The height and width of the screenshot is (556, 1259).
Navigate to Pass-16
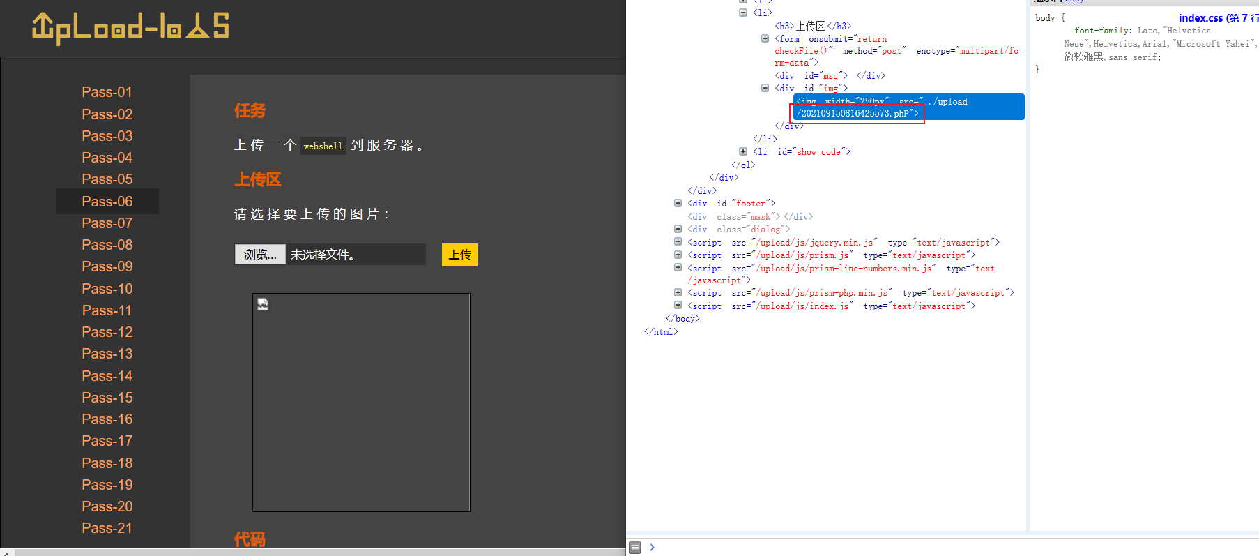pyautogui.click(x=107, y=419)
